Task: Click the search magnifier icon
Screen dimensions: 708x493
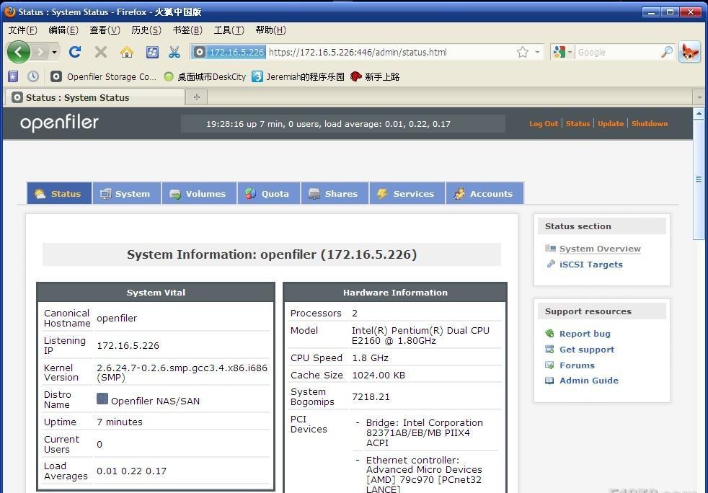Action: point(666,53)
